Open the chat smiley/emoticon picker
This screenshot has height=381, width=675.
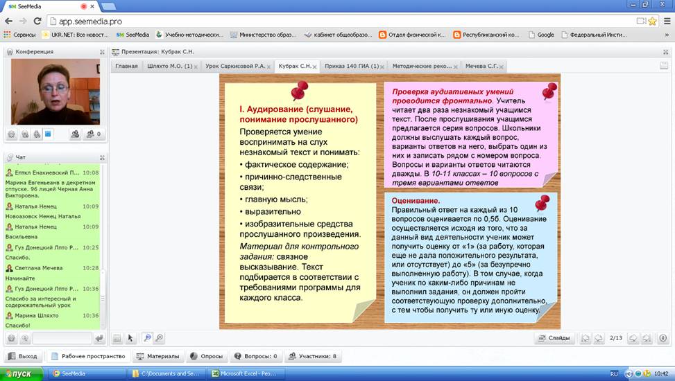25,339
